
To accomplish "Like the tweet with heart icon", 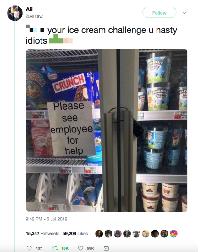I will (x=80, y=248).
